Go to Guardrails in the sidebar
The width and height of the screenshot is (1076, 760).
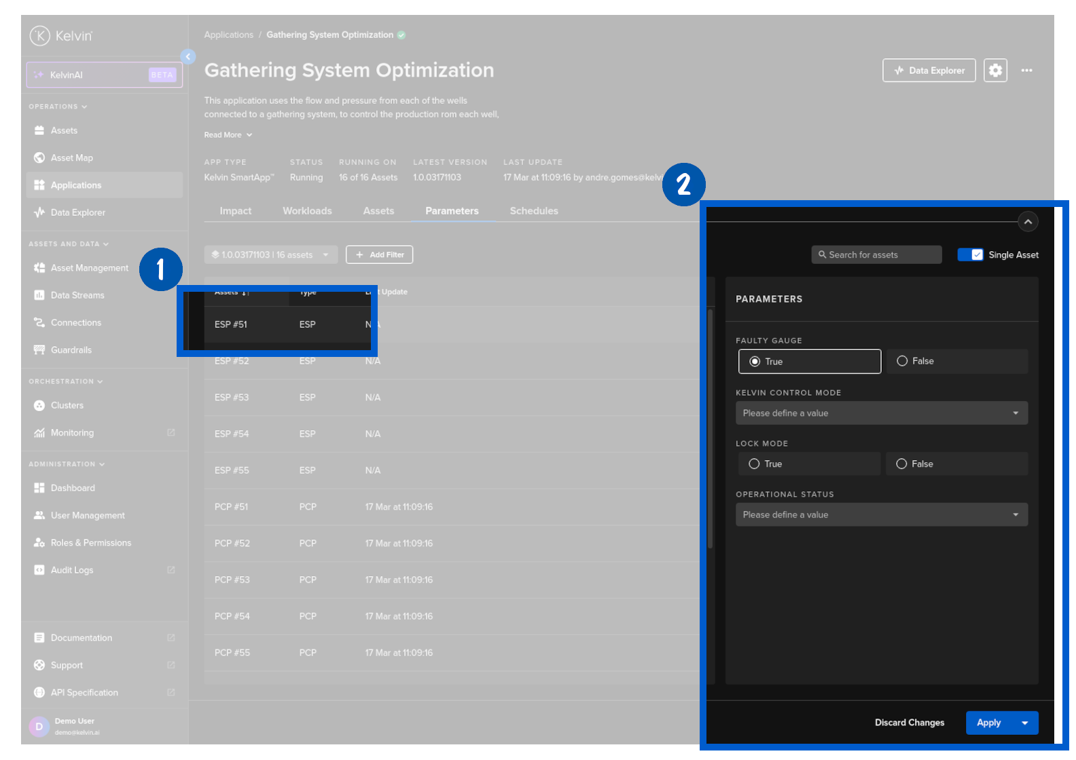click(x=71, y=350)
